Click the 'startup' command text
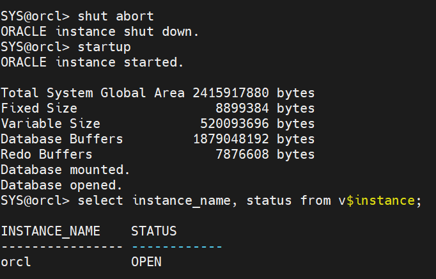Viewport: 436px width, 279px height. pos(104,47)
